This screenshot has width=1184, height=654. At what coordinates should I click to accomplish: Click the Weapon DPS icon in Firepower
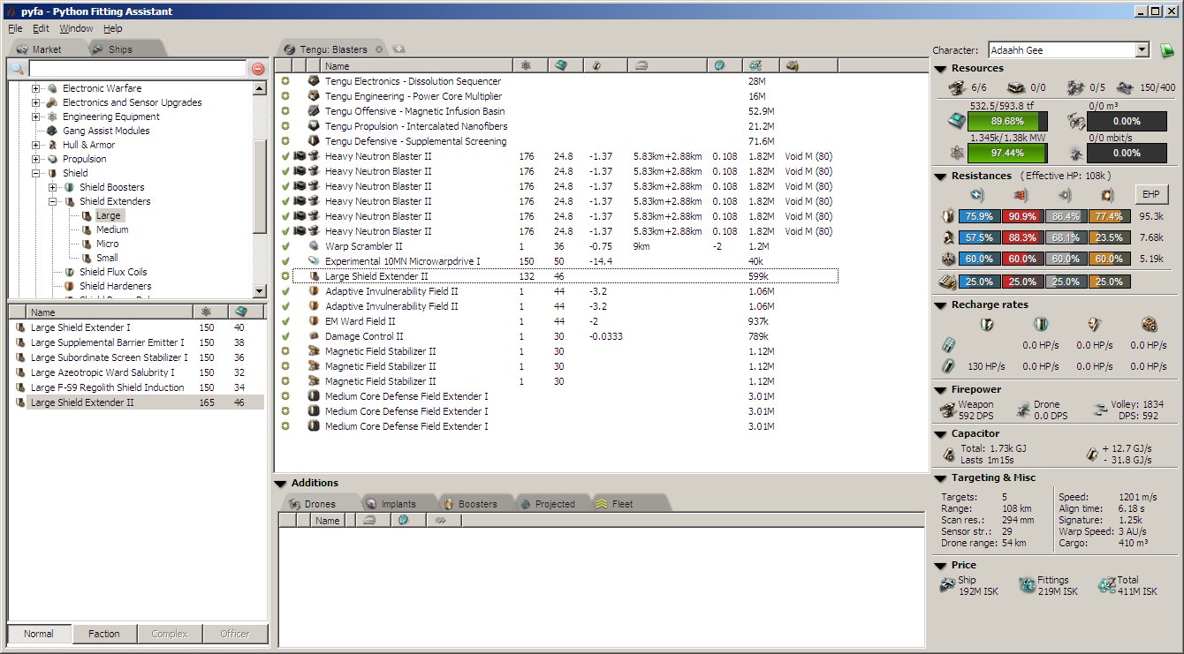tap(948, 410)
